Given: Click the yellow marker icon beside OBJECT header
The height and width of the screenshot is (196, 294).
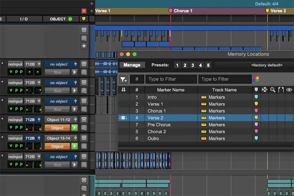Looking at the screenshot, I should pyautogui.click(x=84, y=19).
